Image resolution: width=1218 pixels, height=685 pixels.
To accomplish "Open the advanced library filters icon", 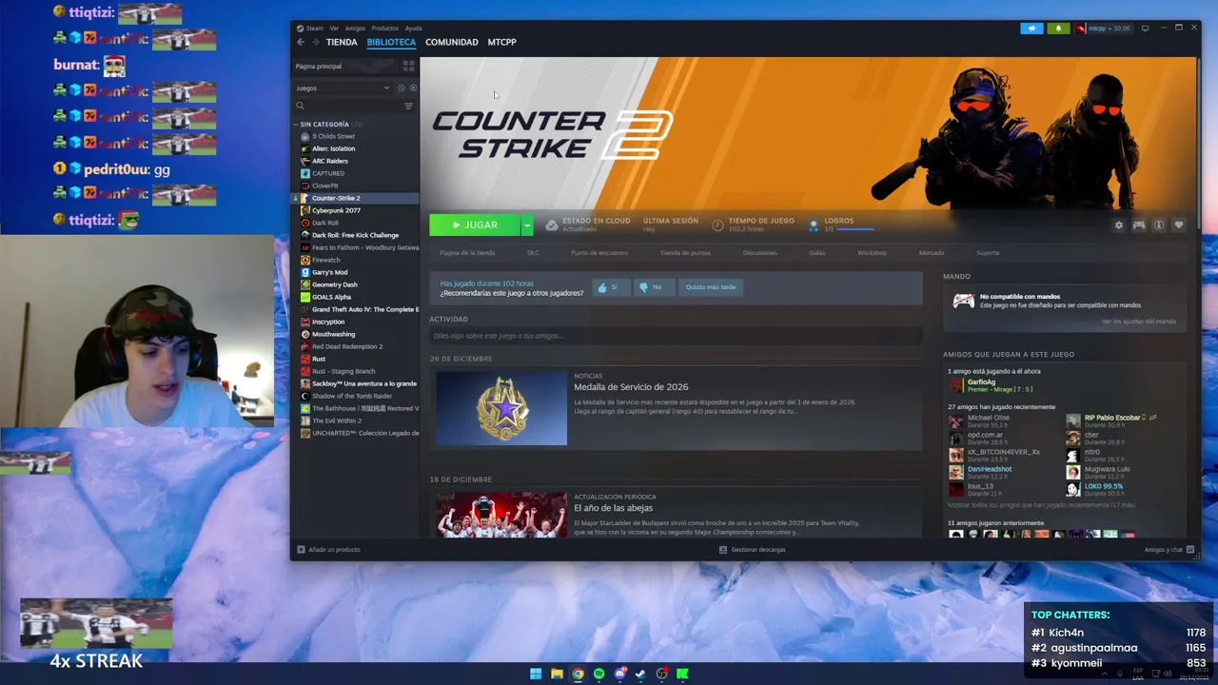I will 408,106.
